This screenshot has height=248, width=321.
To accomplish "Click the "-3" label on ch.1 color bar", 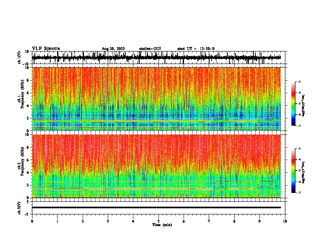I will 299,81.
